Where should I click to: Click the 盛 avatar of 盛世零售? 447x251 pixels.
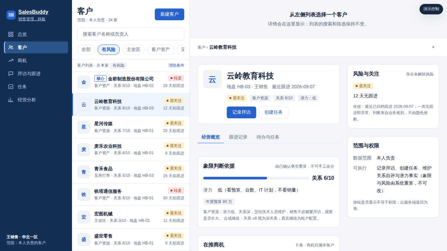tap(84, 239)
